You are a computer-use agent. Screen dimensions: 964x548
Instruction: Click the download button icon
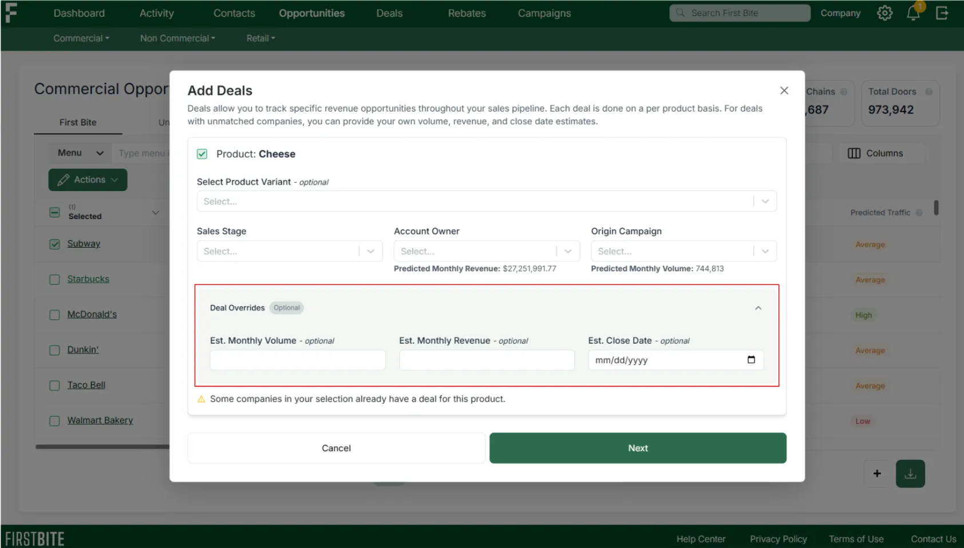(910, 474)
